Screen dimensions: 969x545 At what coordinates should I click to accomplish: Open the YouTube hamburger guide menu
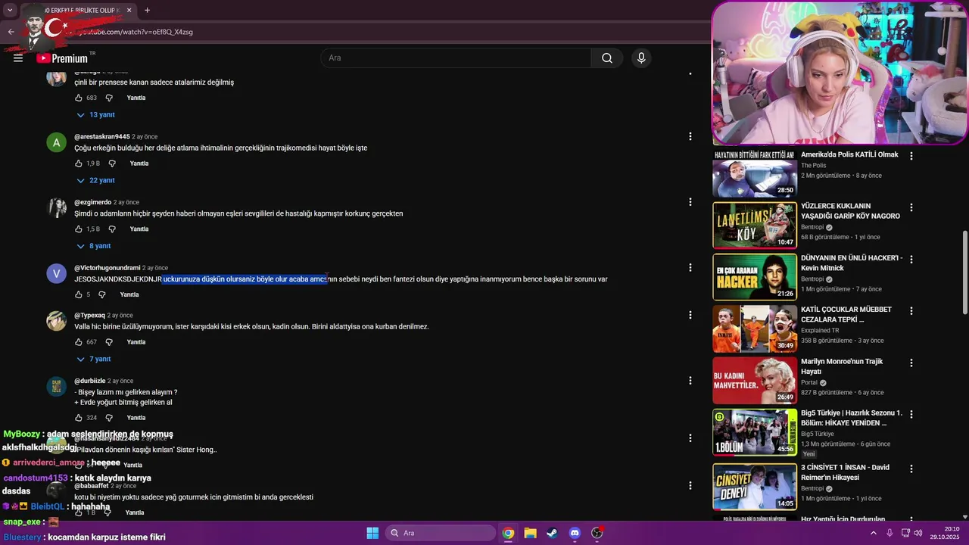(x=18, y=58)
